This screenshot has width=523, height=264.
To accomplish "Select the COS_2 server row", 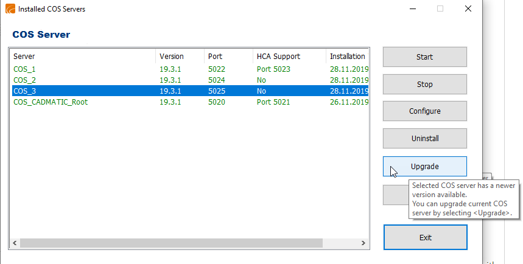I will click(25, 80).
